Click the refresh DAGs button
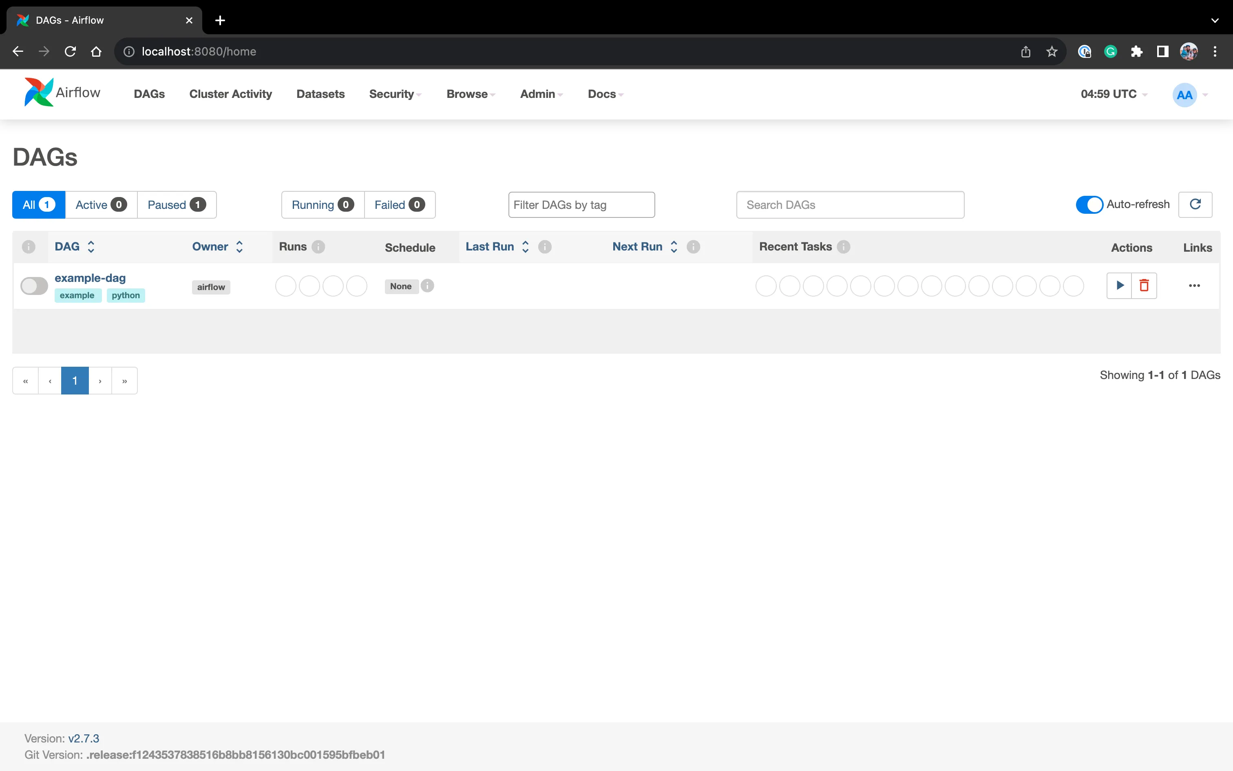This screenshot has width=1233, height=771. point(1197,204)
